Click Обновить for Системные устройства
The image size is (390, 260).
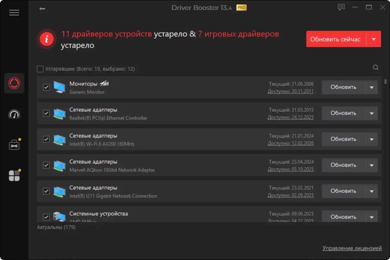pos(343,217)
